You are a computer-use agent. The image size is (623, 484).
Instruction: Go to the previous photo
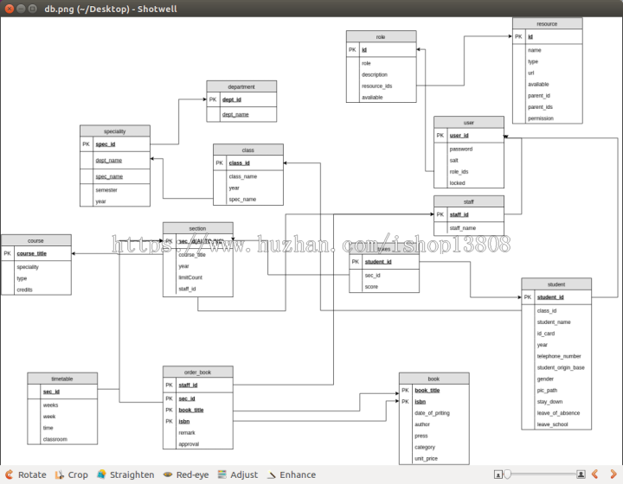(594, 474)
